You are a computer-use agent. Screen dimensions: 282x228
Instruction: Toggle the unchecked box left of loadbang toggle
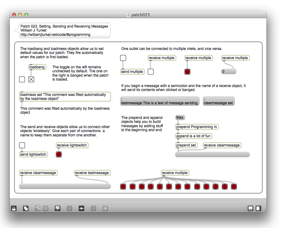(22, 79)
